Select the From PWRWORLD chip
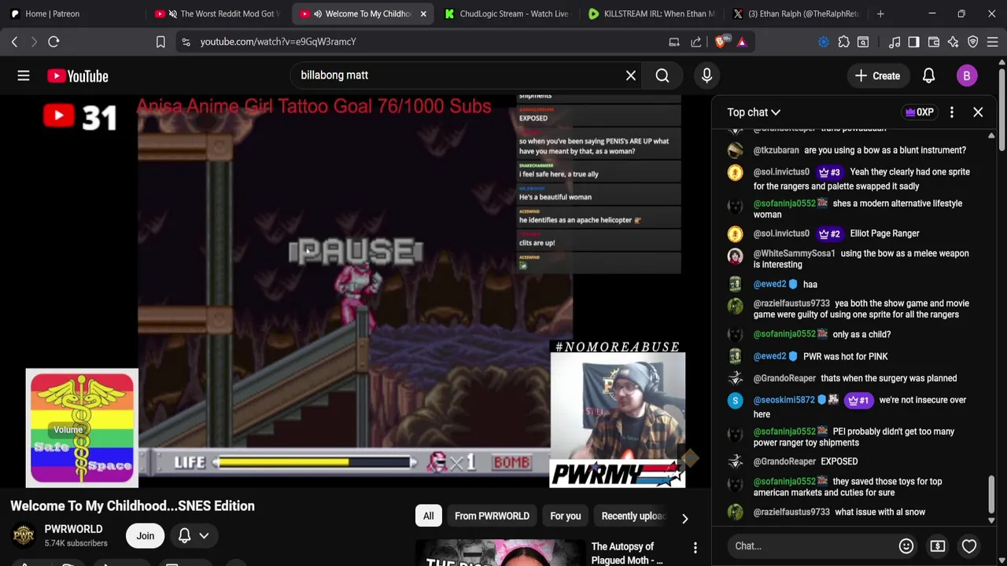 point(492,516)
